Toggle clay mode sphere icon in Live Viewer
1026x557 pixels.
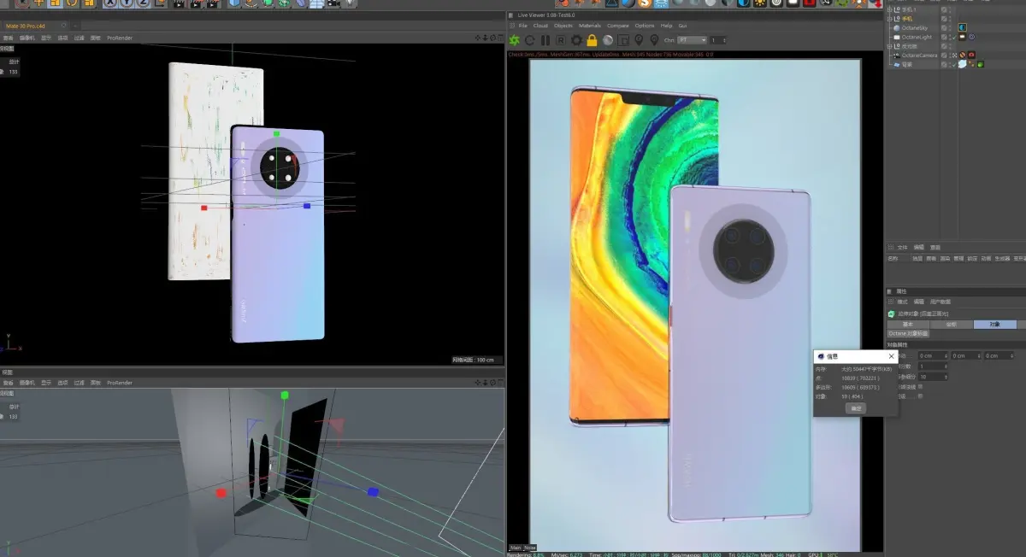608,40
